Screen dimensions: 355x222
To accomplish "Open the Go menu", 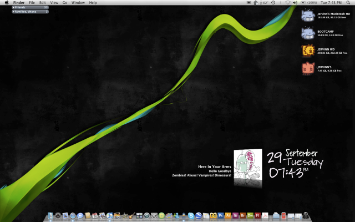I will pos(65,3).
